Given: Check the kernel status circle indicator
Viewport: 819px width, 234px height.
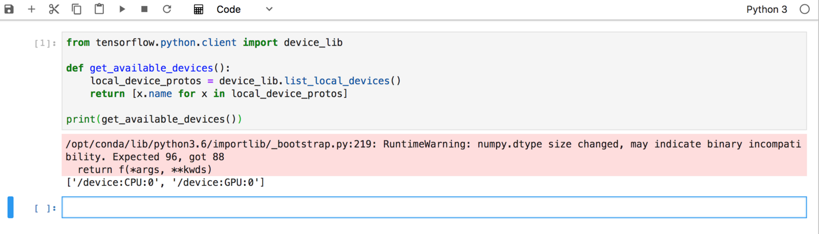Looking at the screenshot, I should [805, 9].
